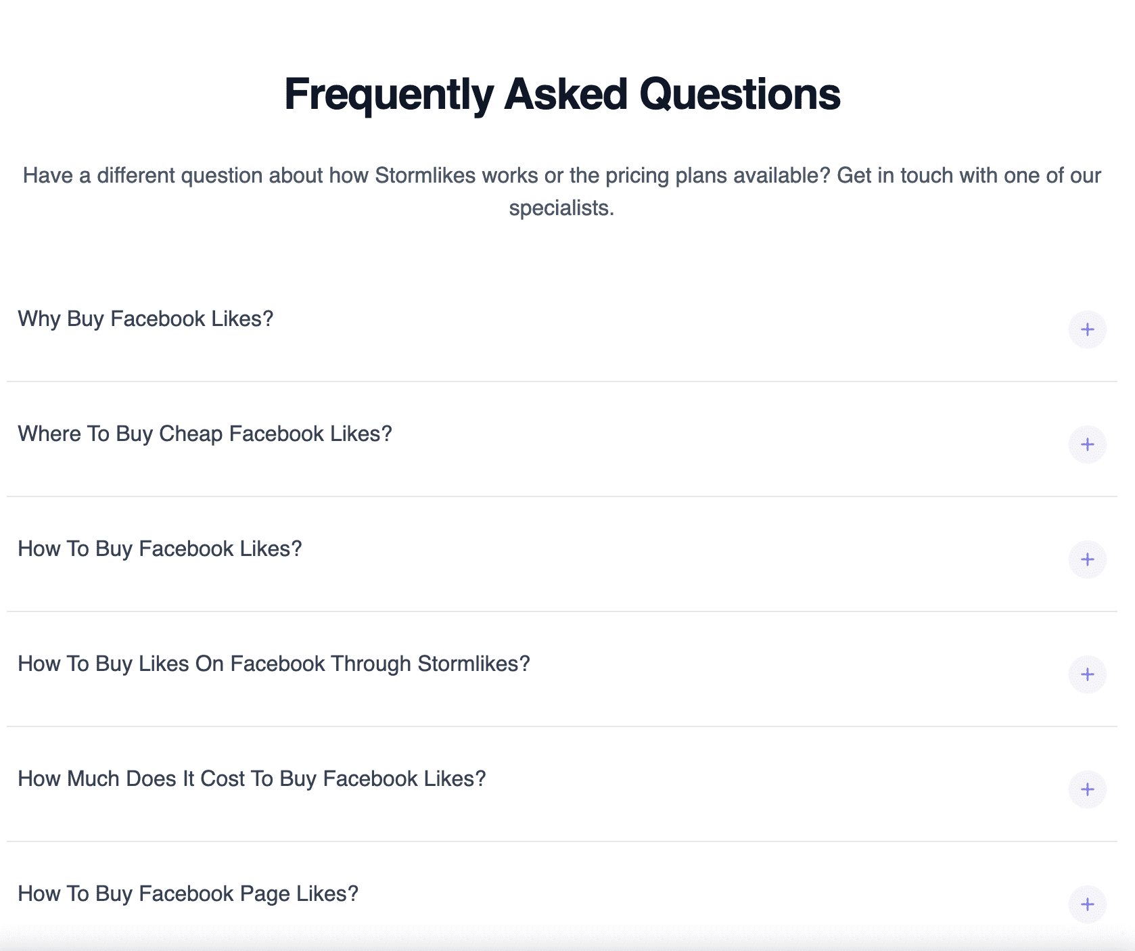Image resolution: width=1135 pixels, height=951 pixels.
Task: Select the question text "Why Buy Facebook Likes?"
Action: pos(145,318)
